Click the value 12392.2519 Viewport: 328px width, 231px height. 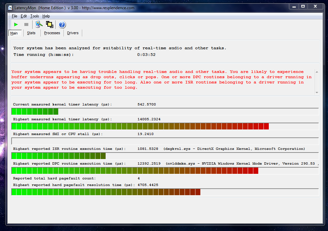(149, 164)
